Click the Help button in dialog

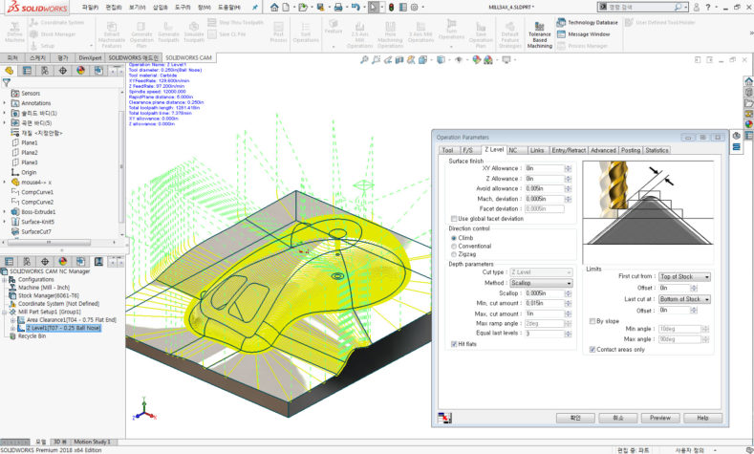pyautogui.click(x=702, y=418)
